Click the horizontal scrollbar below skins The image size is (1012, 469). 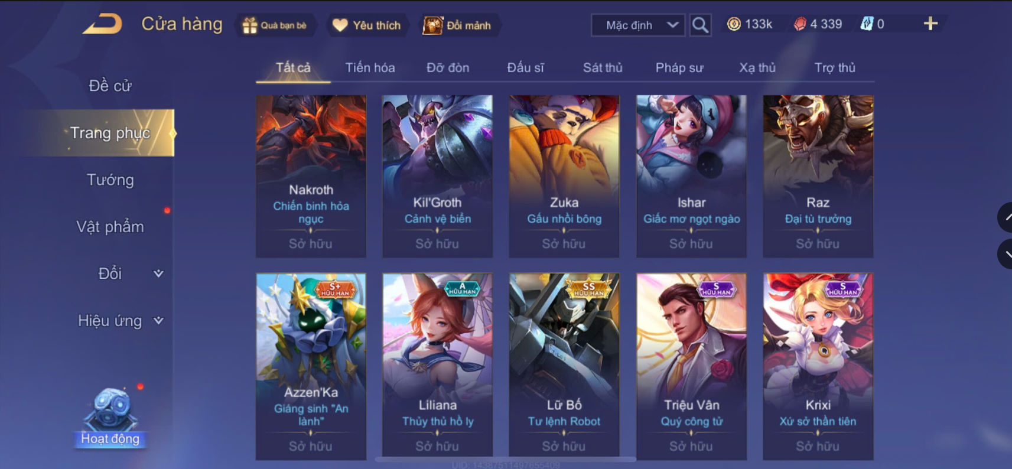(x=506, y=459)
